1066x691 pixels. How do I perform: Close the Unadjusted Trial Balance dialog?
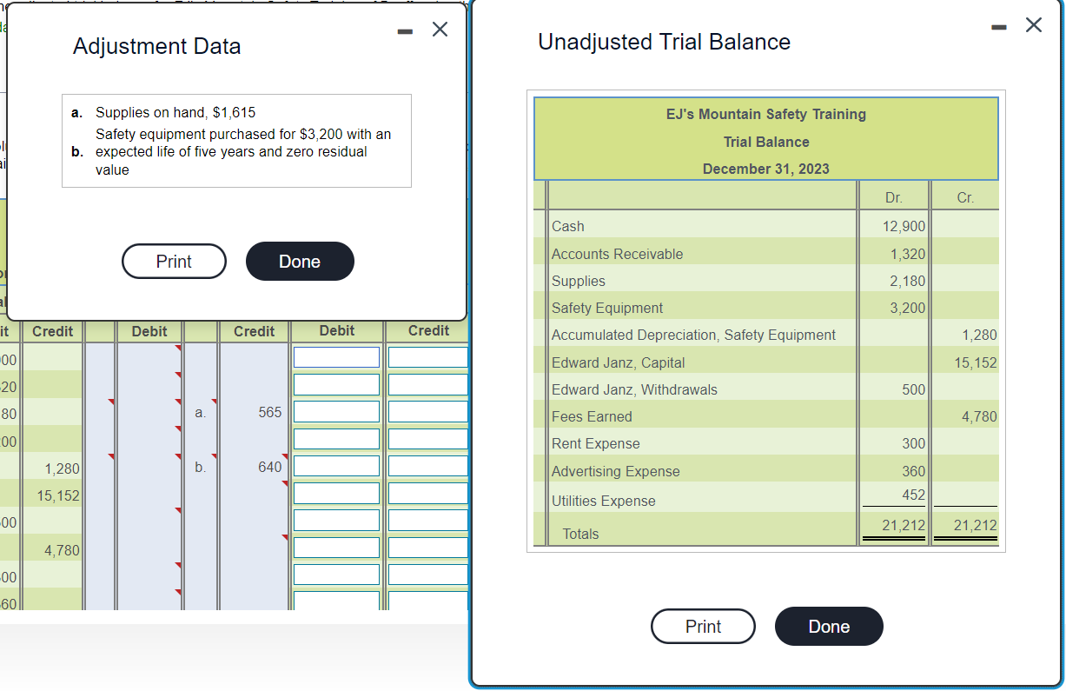1033,25
